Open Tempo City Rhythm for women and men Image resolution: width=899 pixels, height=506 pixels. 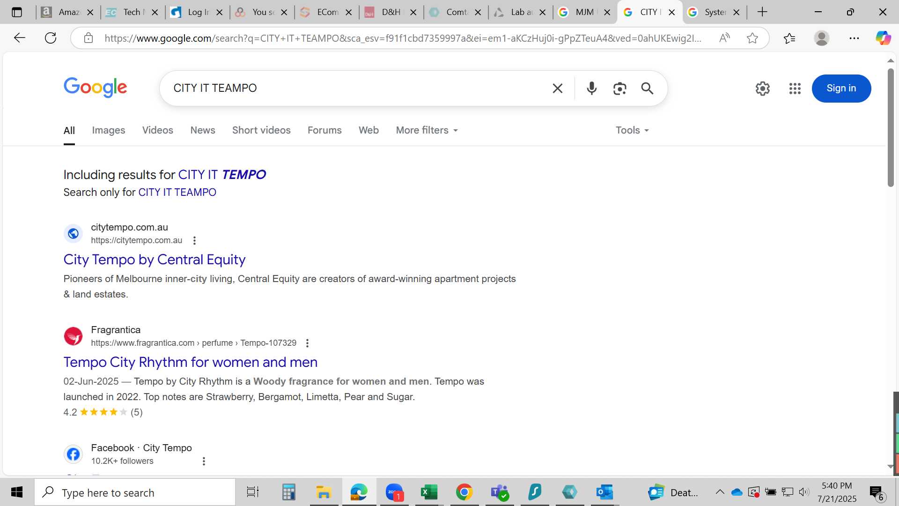tap(191, 362)
